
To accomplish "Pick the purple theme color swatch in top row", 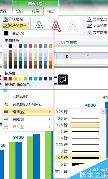I will [x=40, y=46].
